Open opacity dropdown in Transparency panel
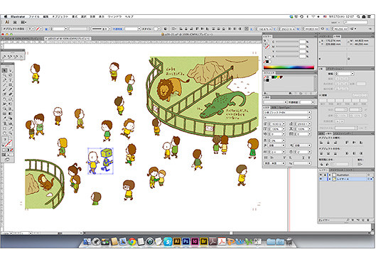 (313, 102)
